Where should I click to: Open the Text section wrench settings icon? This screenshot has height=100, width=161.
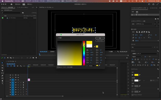point(158,51)
